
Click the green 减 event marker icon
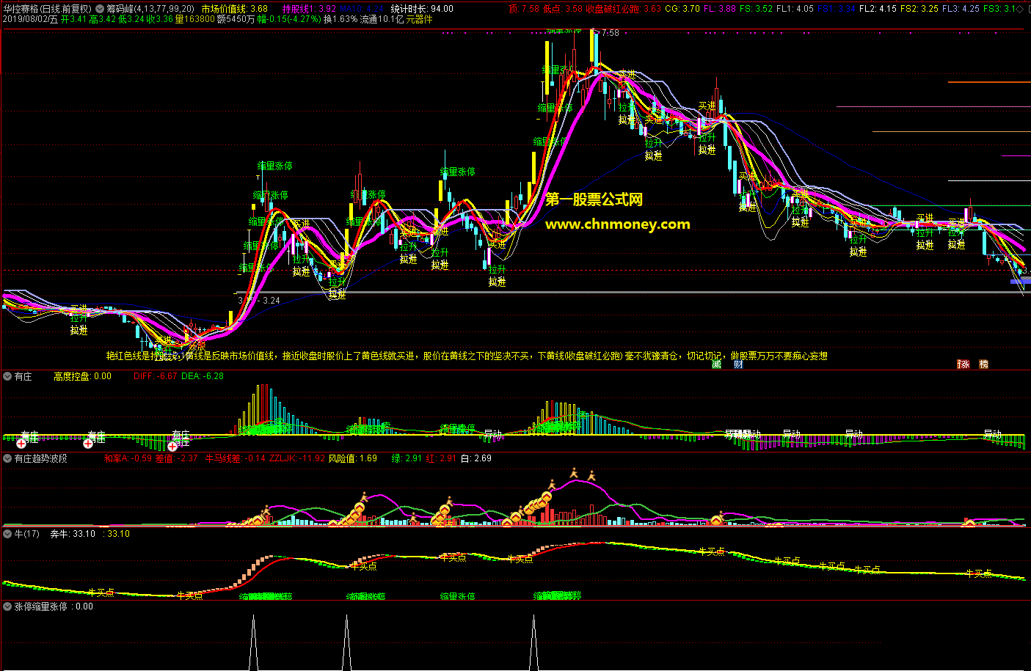[x=717, y=364]
